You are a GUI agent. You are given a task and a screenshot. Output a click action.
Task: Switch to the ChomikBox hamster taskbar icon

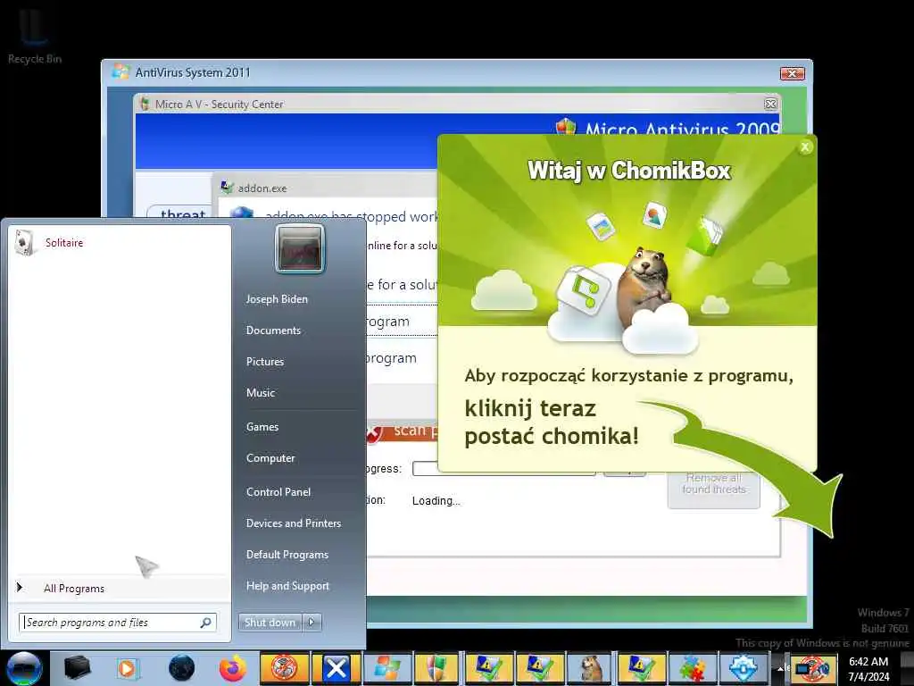click(591, 668)
